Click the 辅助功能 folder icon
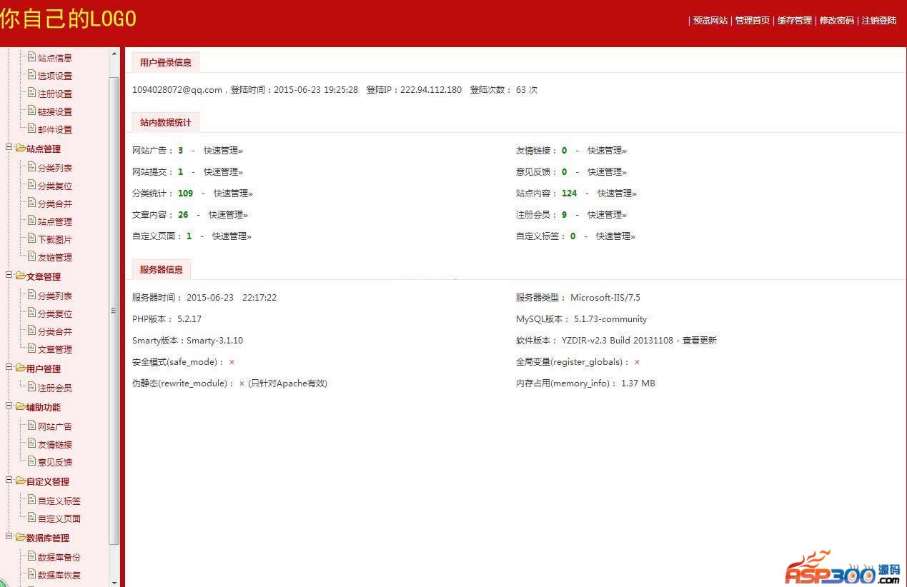This screenshot has height=587, width=907. [x=20, y=406]
